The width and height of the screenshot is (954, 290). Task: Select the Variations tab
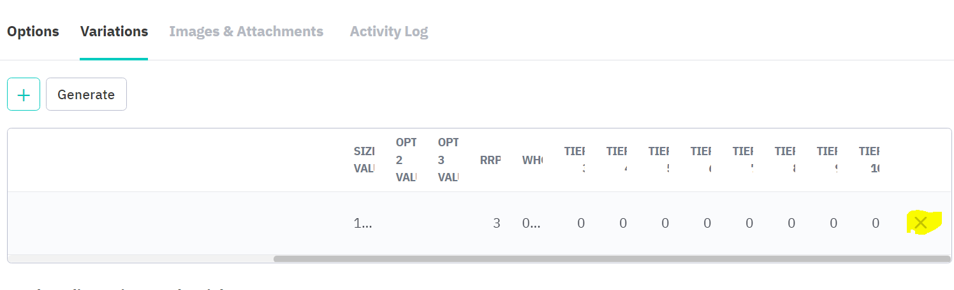114,31
